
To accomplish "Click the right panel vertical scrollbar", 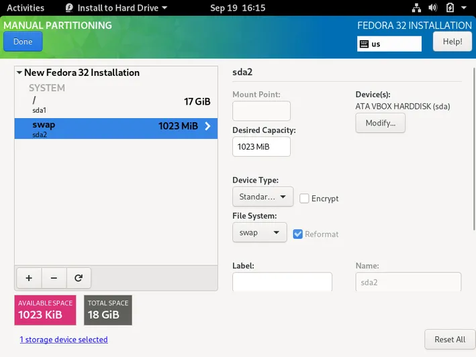I will pos(474,148).
